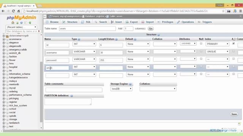Click the database list vertical scrollbar
The width and height of the screenshot is (243, 136).
click(x=41, y=92)
